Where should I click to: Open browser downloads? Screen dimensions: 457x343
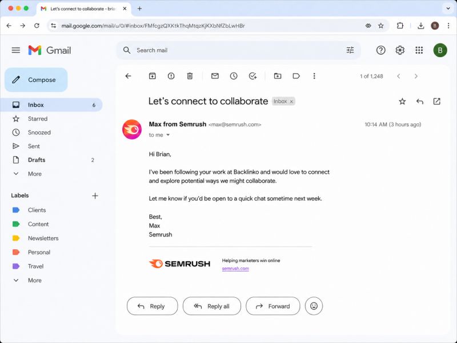click(420, 26)
